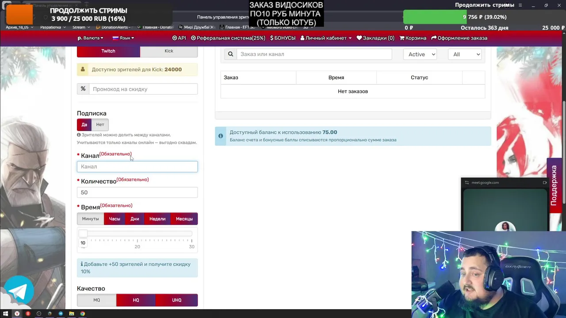Open the API link in navbar
Viewport: 566px width, 318px height.
[x=179, y=38]
